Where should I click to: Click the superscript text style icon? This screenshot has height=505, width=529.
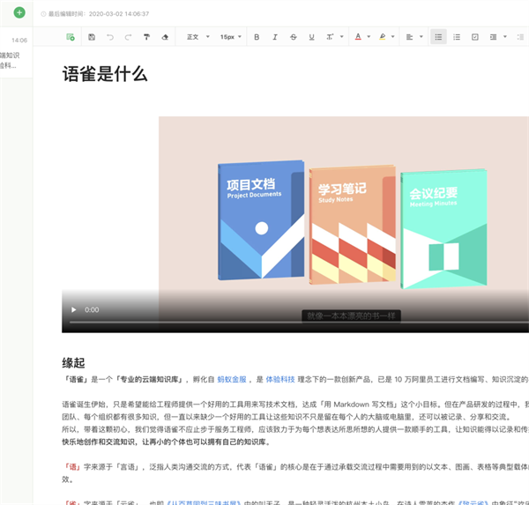(330, 37)
